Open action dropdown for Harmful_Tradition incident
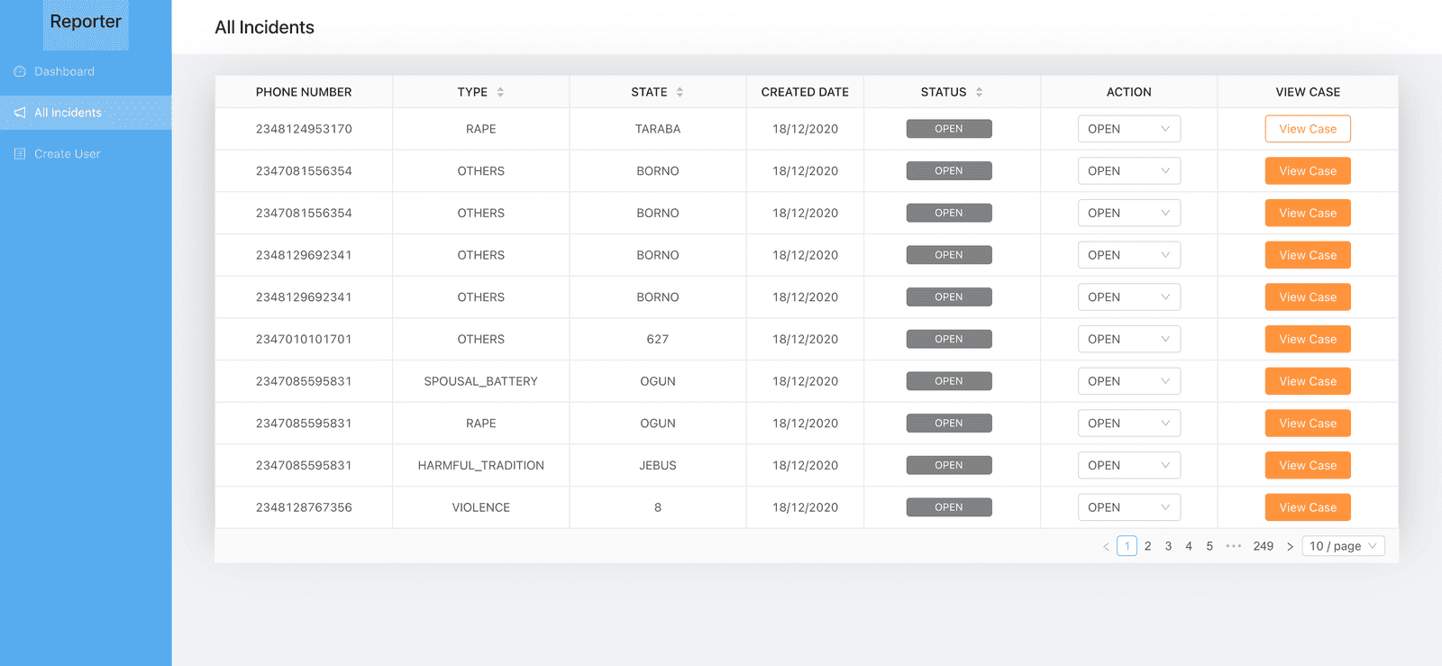 coord(1128,465)
